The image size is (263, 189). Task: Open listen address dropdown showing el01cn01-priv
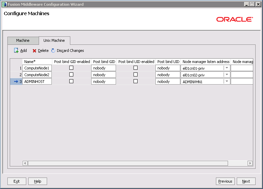click(x=227, y=68)
